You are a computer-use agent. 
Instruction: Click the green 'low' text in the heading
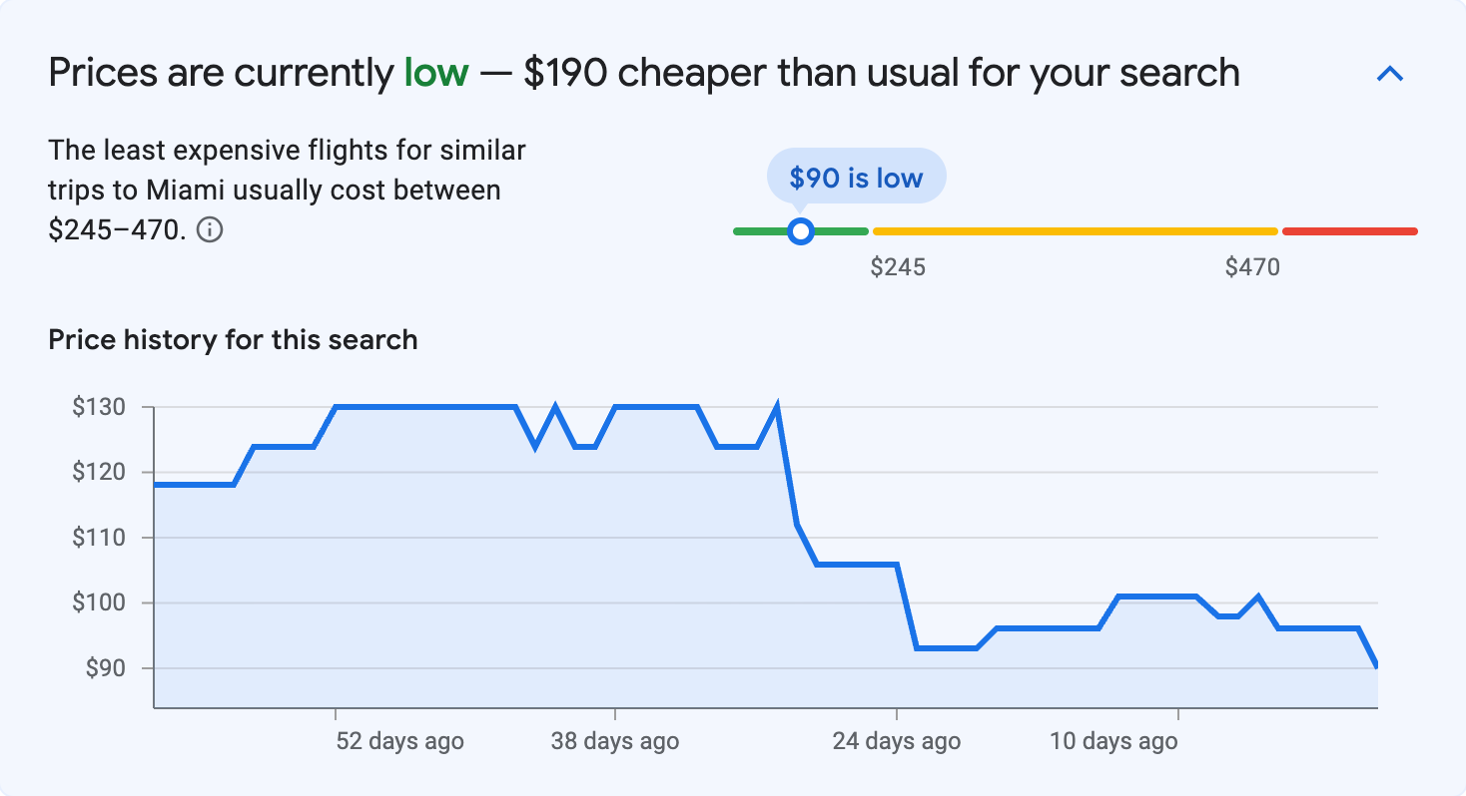click(435, 72)
